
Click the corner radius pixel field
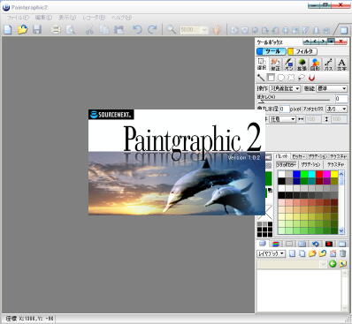284,109
